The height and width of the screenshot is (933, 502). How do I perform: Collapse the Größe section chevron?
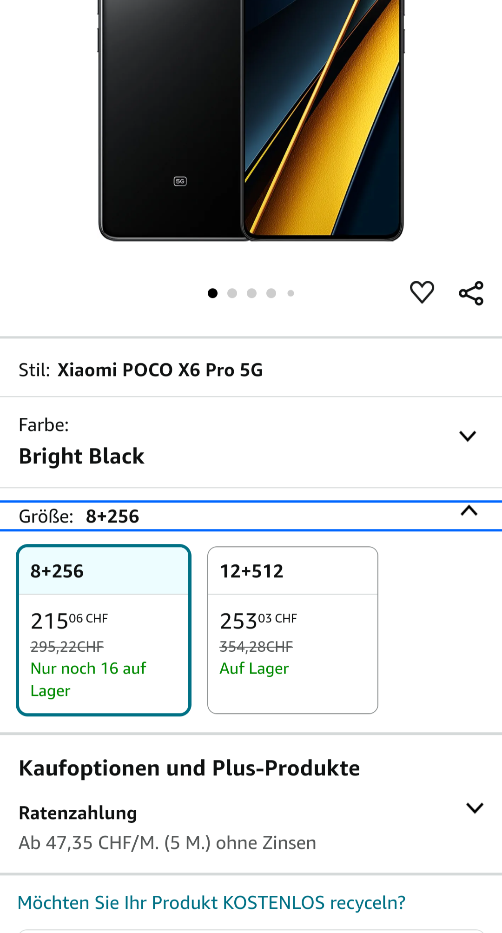coord(469,511)
